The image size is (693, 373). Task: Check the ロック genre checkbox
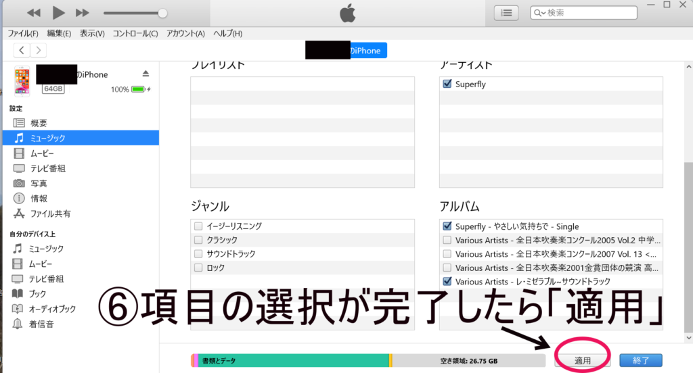[198, 268]
